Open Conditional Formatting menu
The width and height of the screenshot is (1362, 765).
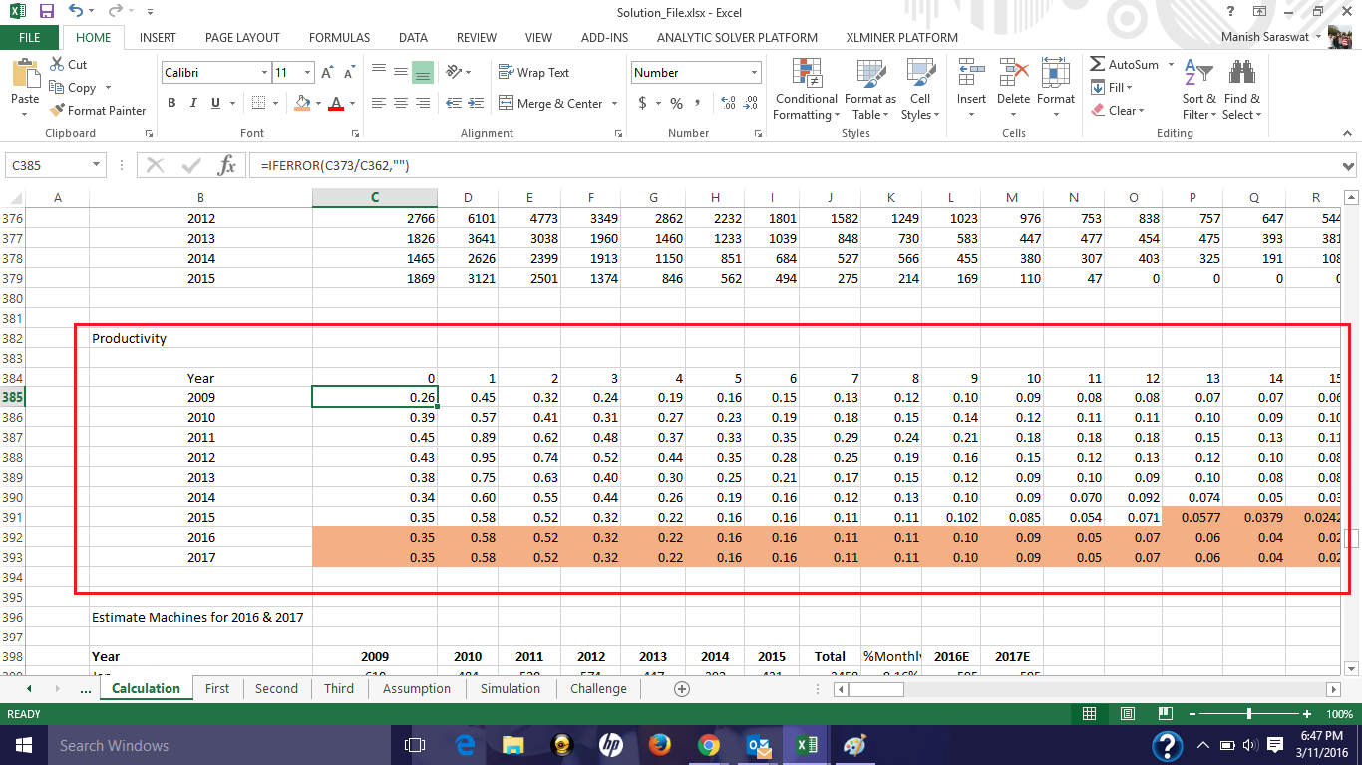tap(806, 90)
